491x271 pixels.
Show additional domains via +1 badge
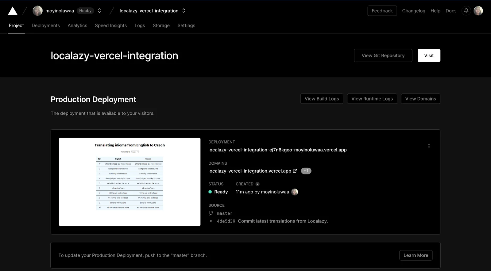click(306, 171)
